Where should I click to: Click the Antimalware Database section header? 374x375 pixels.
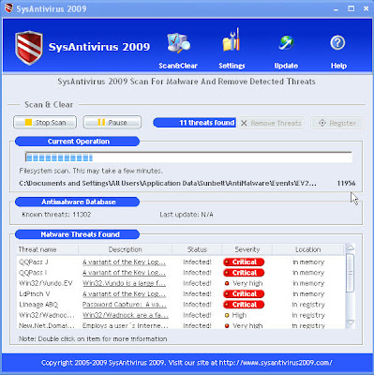click(x=77, y=202)
